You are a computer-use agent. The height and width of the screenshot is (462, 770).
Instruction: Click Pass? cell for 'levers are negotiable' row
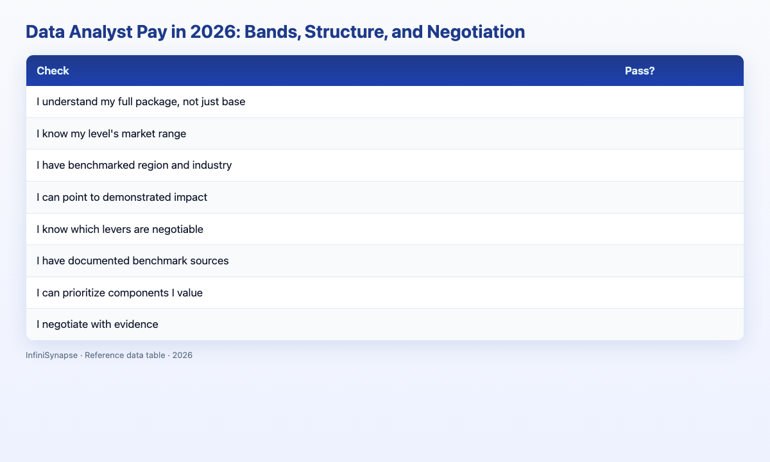[x=679, y=229]
